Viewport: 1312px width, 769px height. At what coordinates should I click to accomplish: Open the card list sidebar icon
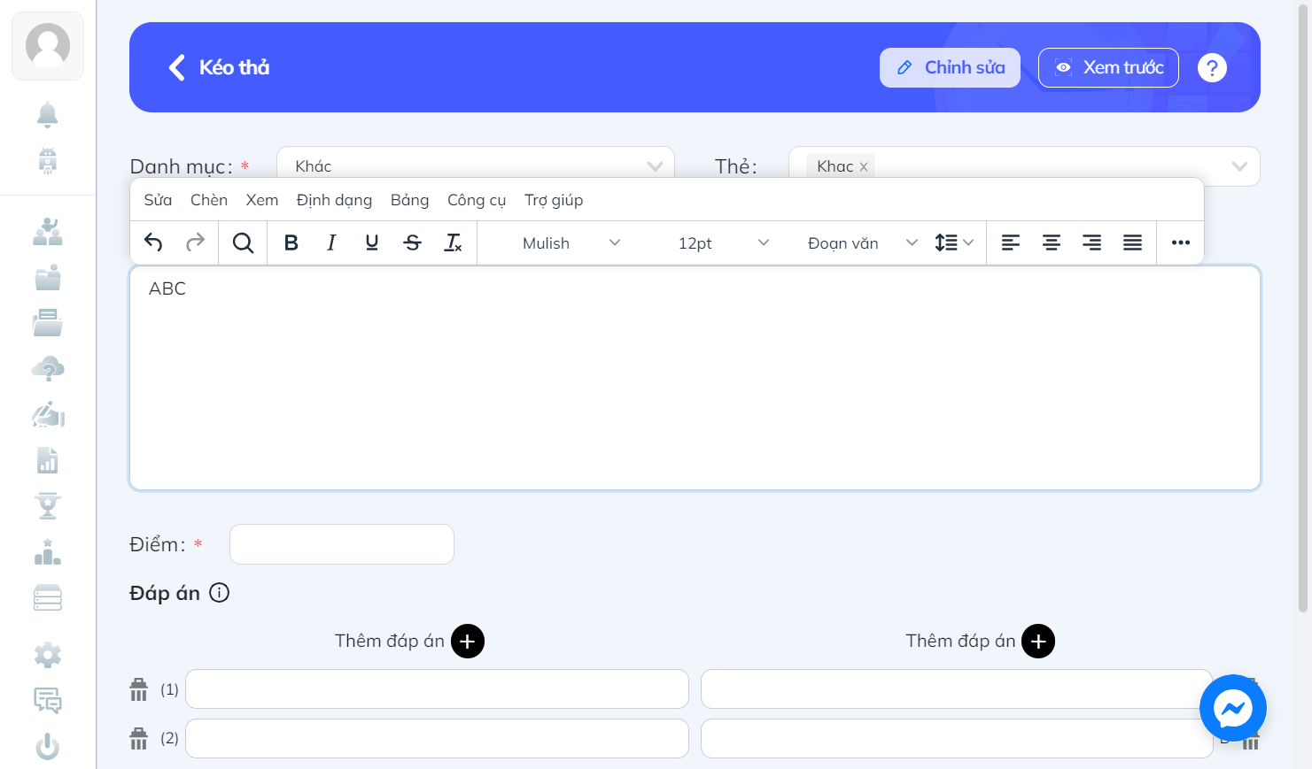[x=48, y=598]
